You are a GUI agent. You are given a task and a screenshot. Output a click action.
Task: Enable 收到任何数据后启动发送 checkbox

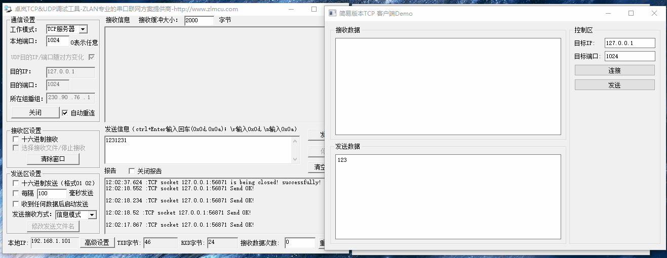16,204
